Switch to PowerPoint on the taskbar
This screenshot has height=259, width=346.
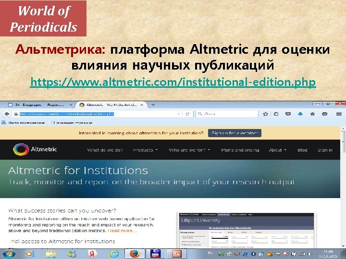176,254
